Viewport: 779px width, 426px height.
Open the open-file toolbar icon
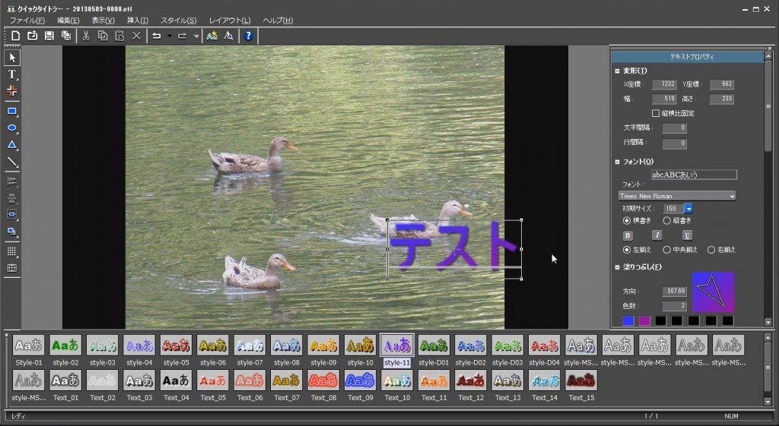pyautogui.click(x=32, y=36)
